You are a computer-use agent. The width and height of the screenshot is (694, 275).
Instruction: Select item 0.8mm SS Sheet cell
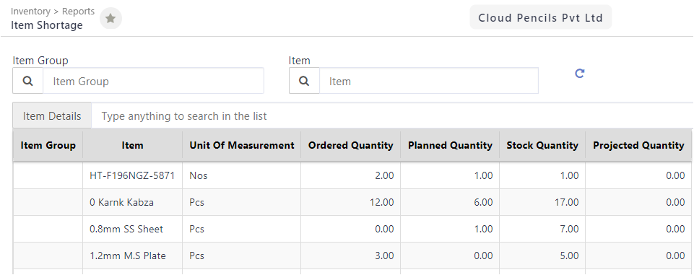[x=132, y=229]
